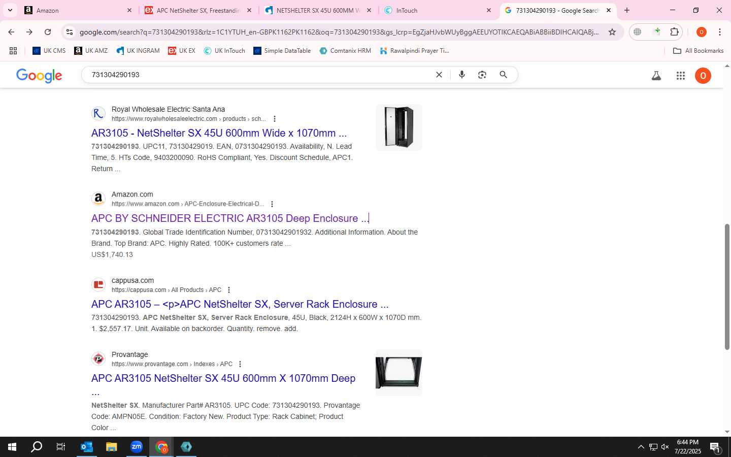Close the InTouch tab
This screenshot has height=457, width=731.
tap(488, 10)
